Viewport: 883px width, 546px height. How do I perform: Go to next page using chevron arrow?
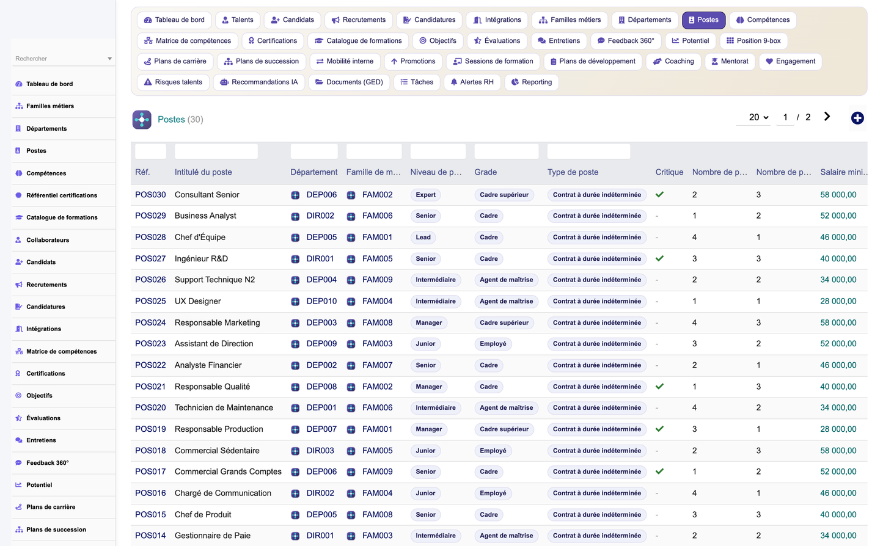click(x=827, y=117)
